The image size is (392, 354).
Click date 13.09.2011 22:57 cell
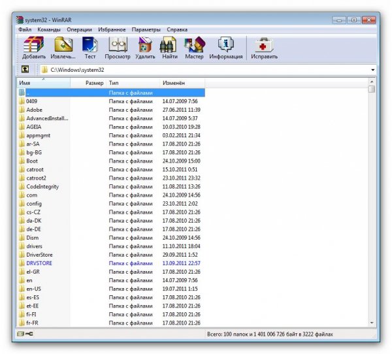181,263
